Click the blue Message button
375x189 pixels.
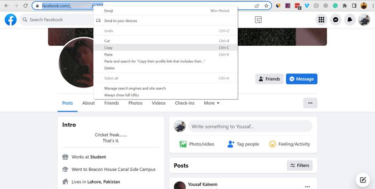coord(301,79)
